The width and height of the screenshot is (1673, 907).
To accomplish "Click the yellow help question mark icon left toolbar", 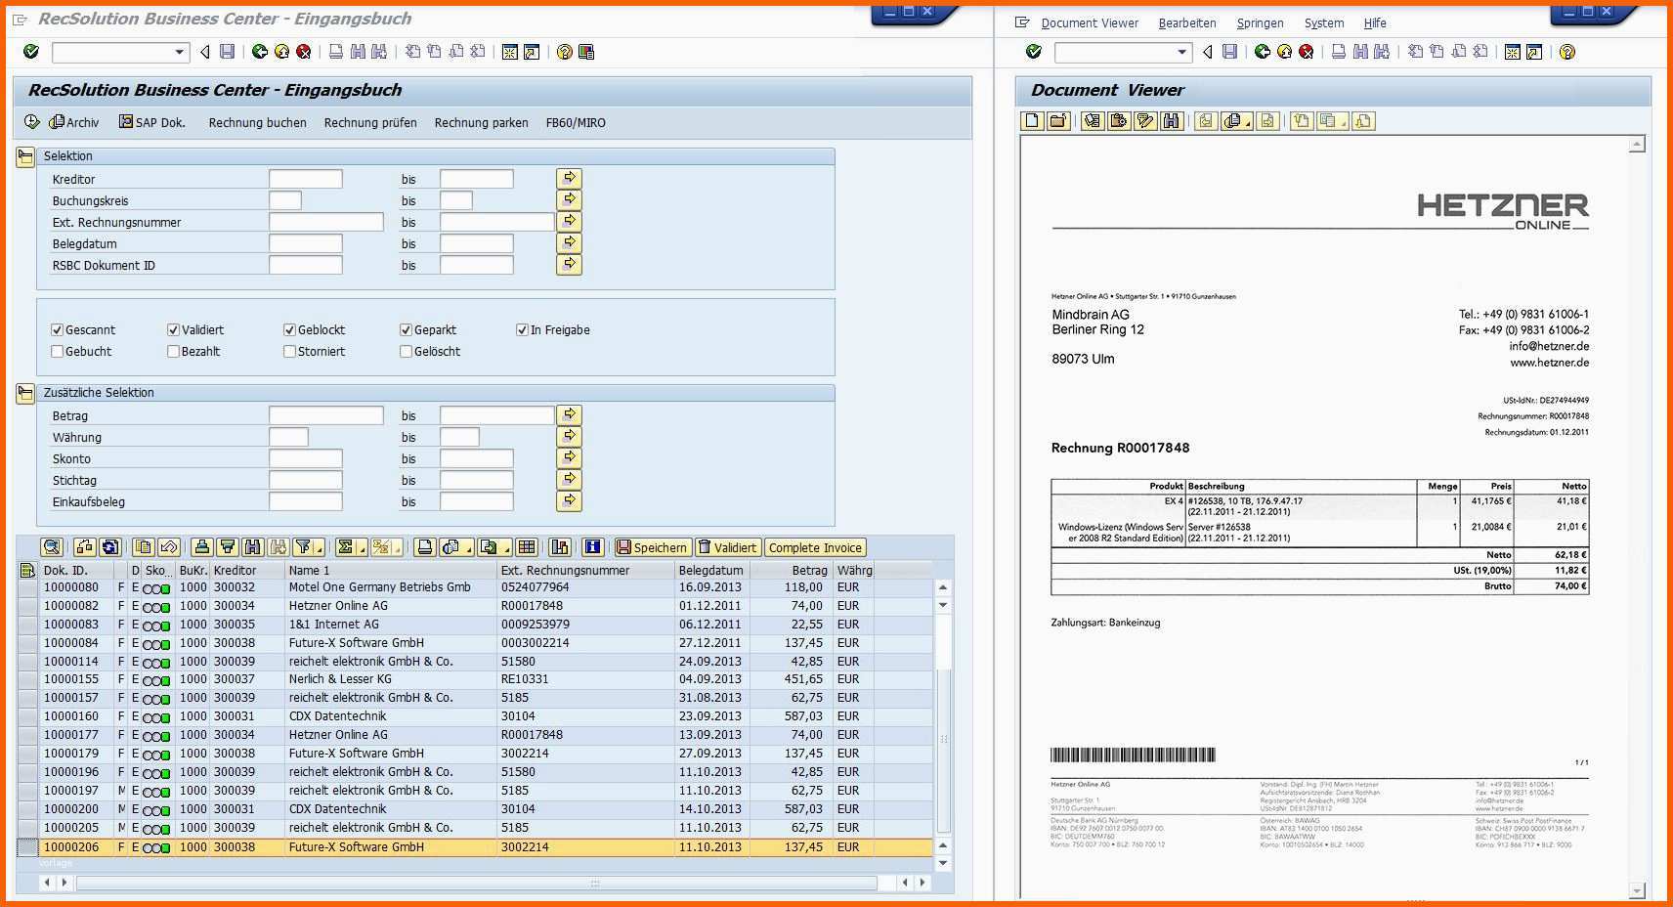I will pyautogui.click(x=564, y=52).
